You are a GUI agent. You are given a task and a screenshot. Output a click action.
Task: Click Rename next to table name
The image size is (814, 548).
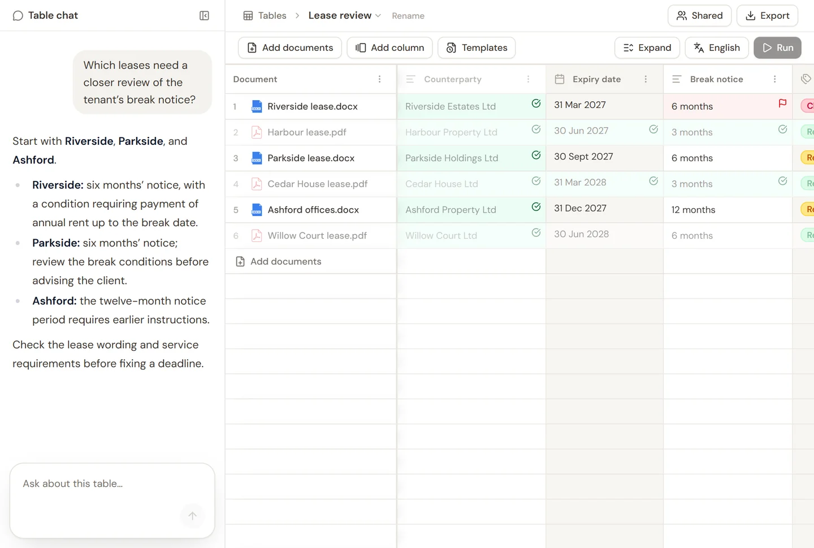[408, 16]
